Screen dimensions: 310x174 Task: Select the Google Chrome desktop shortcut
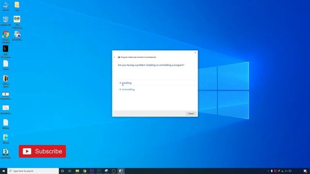[5, 37]
